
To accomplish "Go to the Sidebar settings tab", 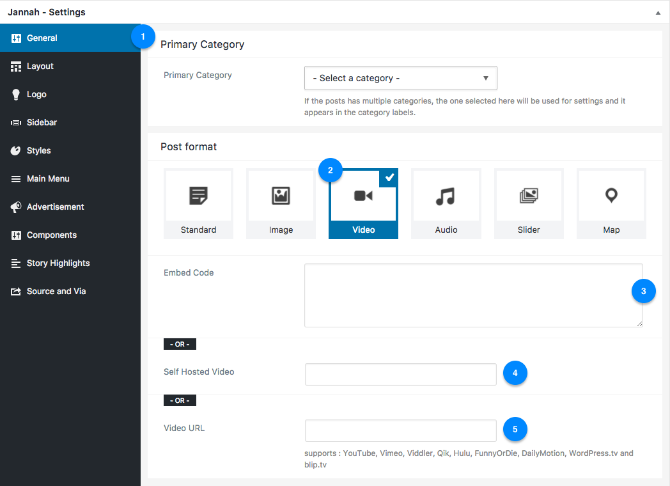I will tap(70, 123).
